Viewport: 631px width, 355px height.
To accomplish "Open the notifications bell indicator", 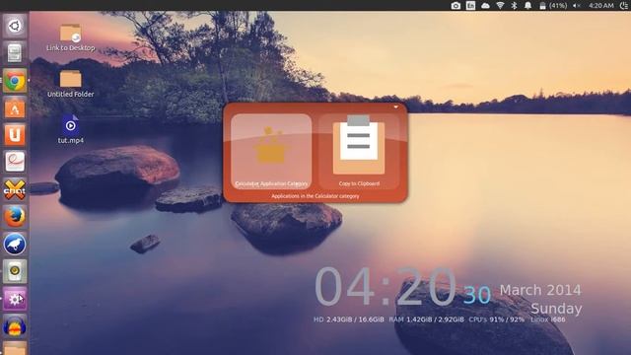I will point(528,5).
